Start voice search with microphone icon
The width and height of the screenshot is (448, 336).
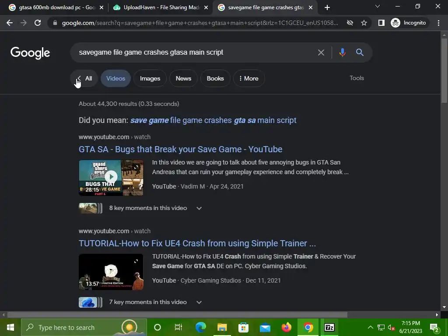tap(342, 52)
